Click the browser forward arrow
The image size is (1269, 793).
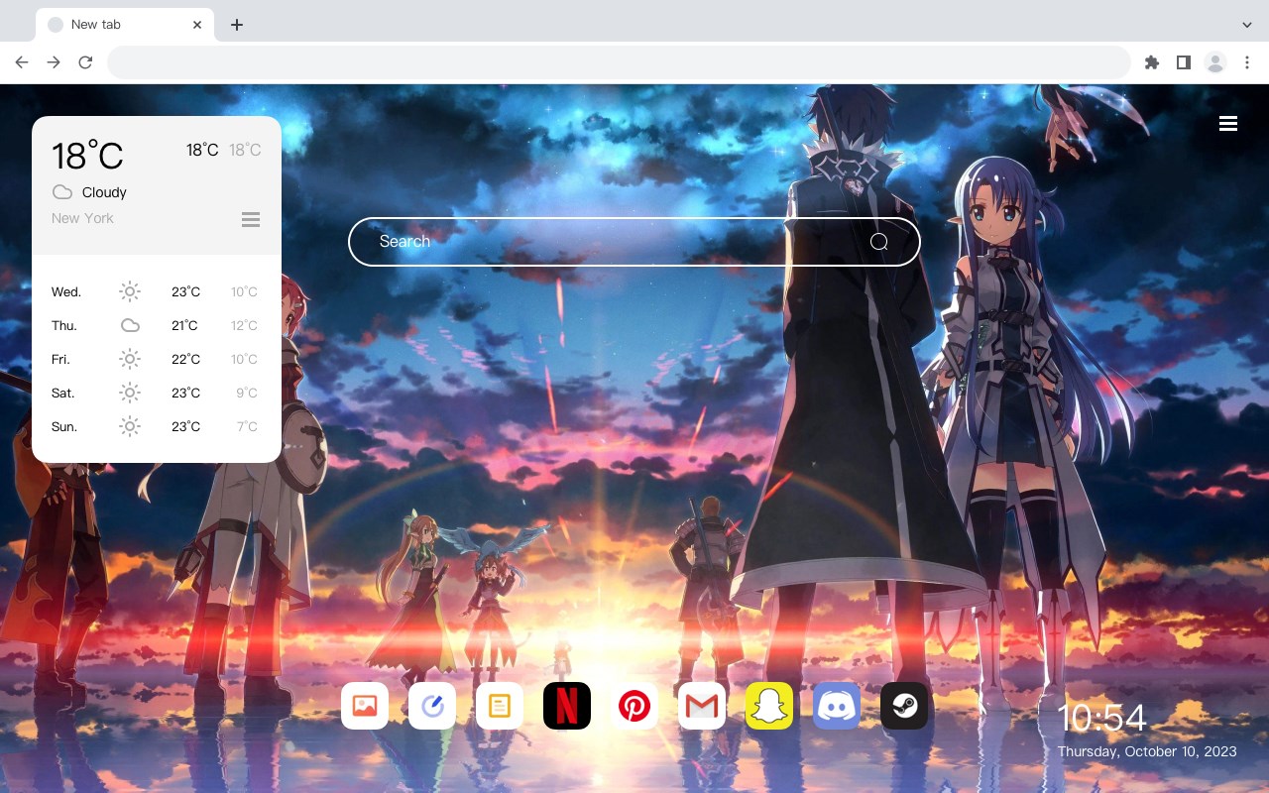click(x=54, y=62)
